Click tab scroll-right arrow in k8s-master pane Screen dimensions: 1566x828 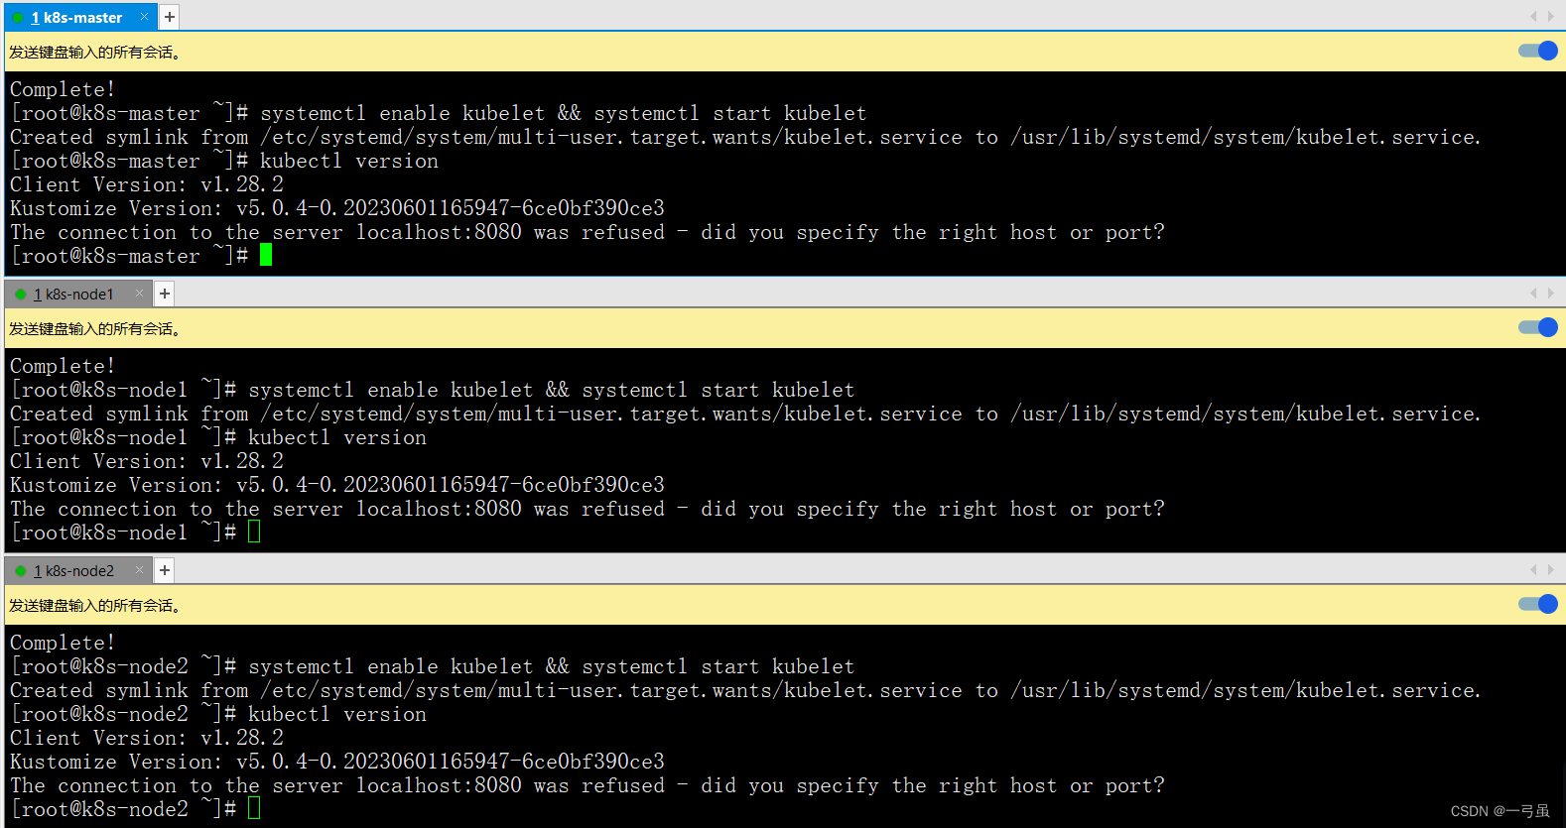pyautogui.click(x=1551, y=17)
